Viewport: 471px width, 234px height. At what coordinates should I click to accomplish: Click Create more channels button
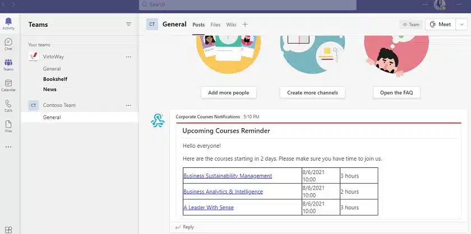[312, 93]
